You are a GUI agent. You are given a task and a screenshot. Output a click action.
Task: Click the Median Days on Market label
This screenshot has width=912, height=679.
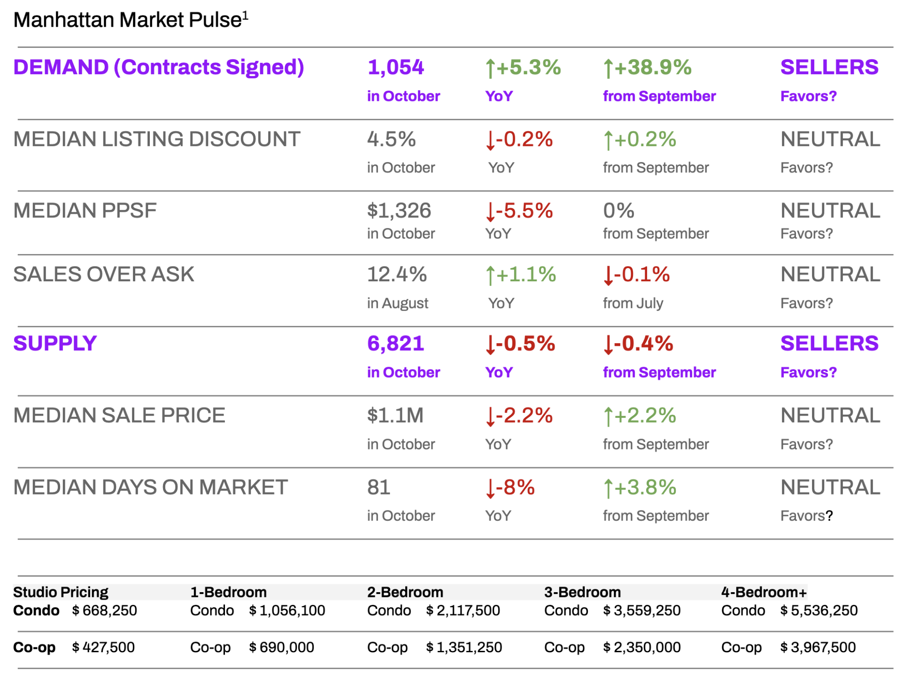(150, 487)
